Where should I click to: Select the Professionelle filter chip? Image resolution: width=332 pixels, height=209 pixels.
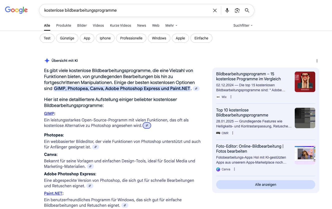pos(131,38)
